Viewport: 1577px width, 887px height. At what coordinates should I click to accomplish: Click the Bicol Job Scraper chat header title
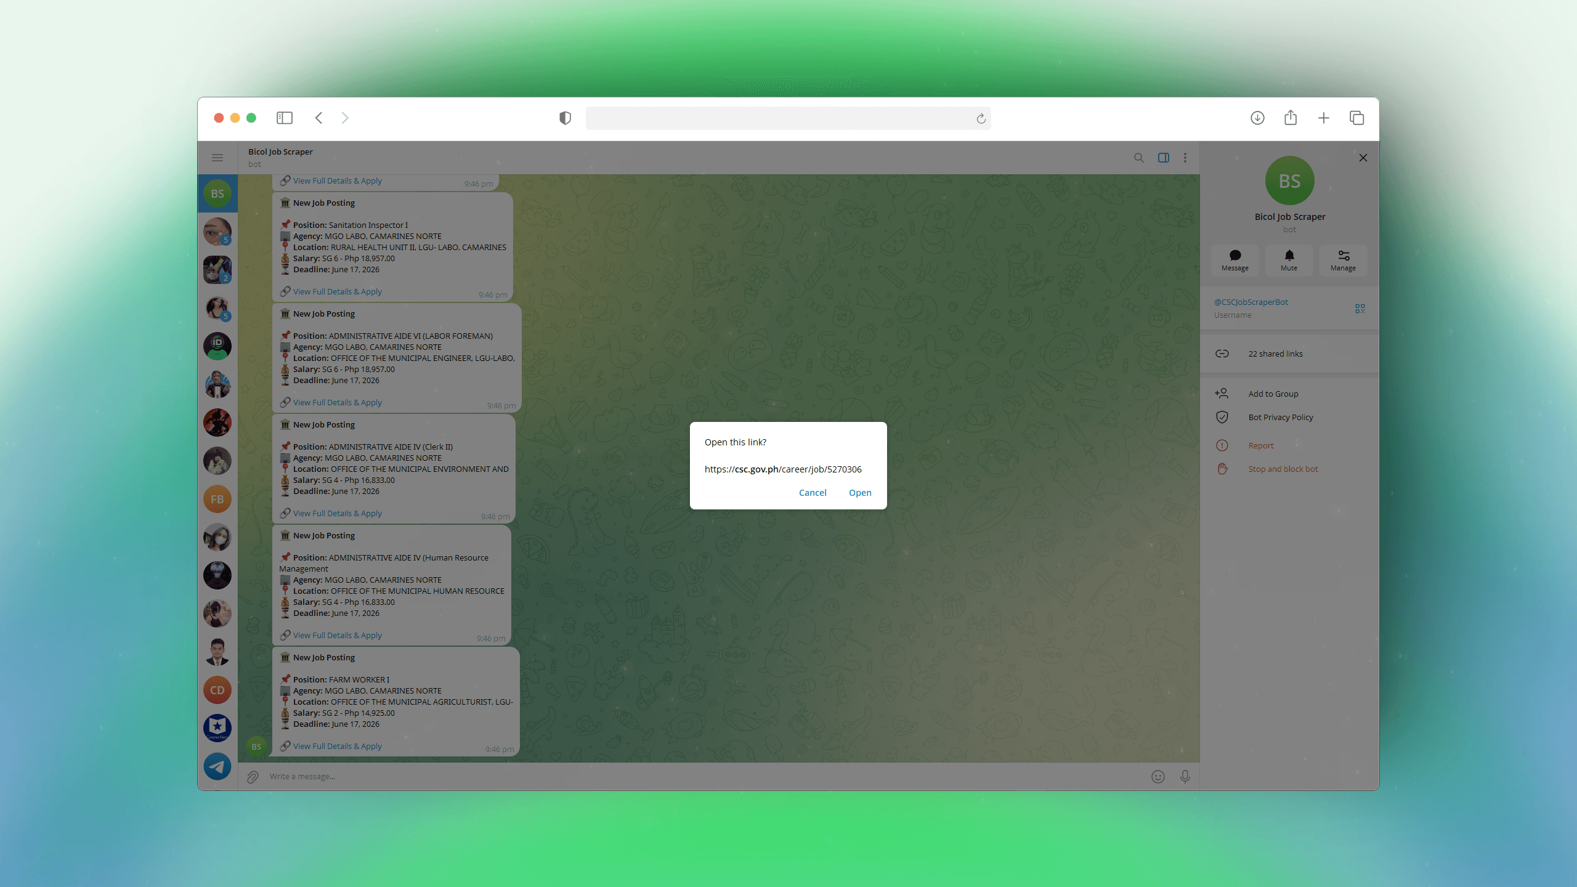[280, 152]
